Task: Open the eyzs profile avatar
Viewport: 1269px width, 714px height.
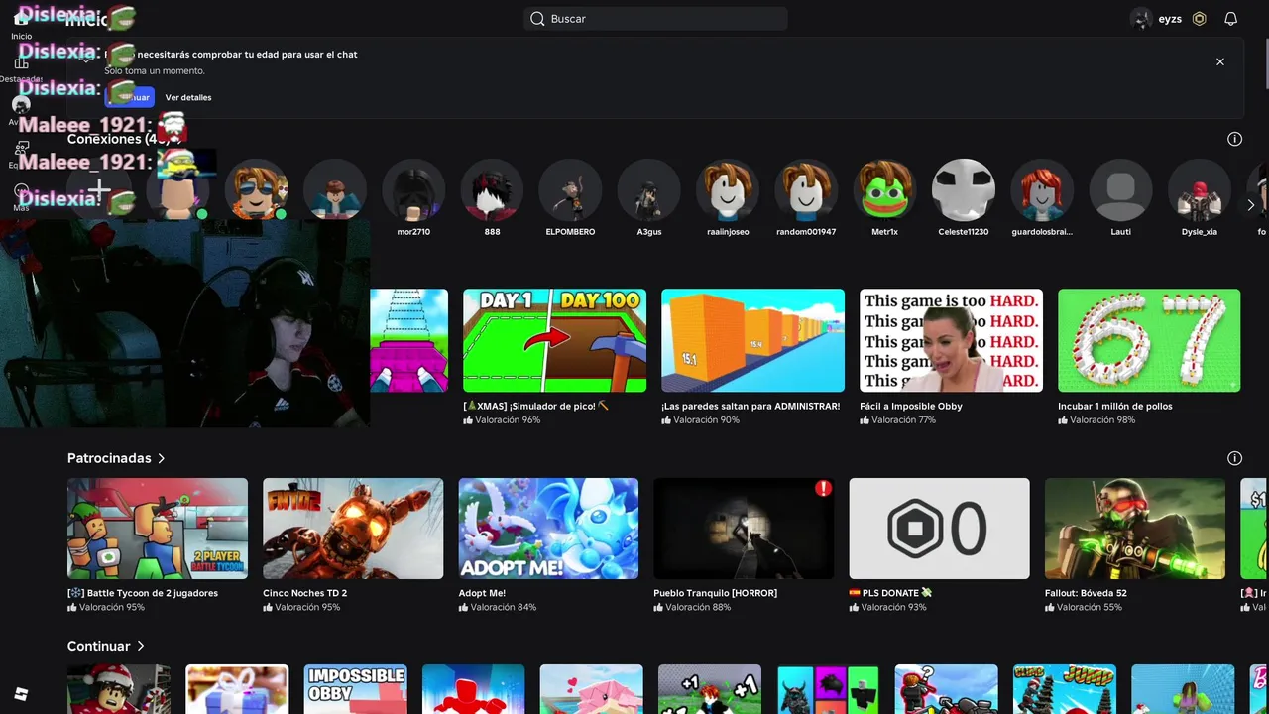Action: click(x=1141, y=19)
